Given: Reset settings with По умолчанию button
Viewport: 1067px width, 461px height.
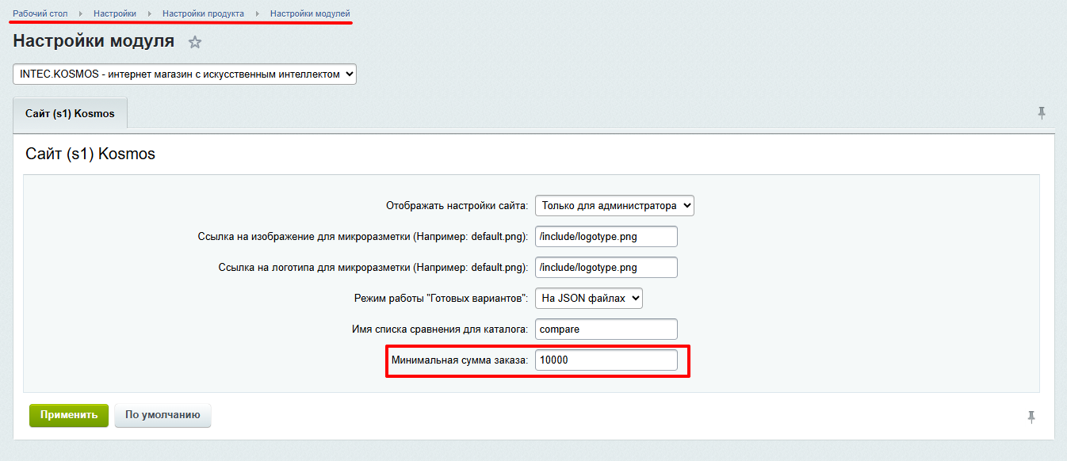Looking at the screenshot, I should click(x=163, y=414).
